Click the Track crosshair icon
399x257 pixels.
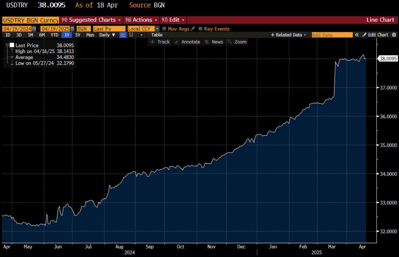(x=153, y=42)
